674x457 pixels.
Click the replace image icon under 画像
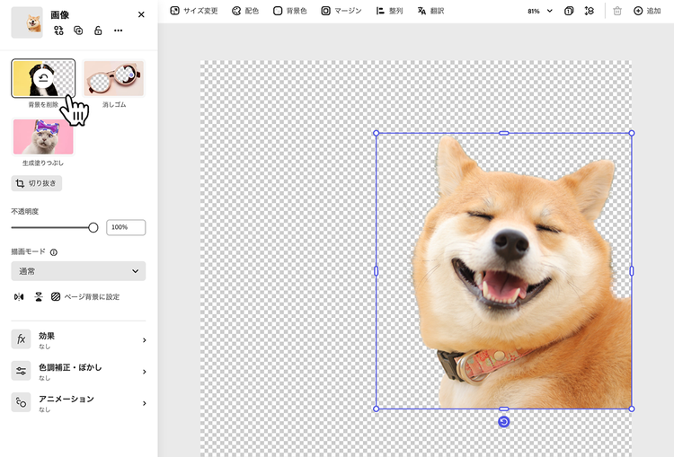point(59,31)
